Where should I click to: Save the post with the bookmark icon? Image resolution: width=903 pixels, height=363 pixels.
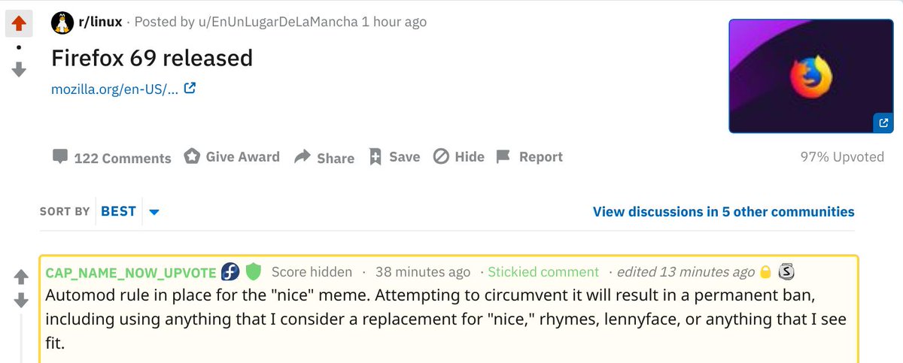[394, 157]
